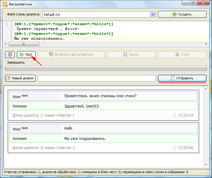This screenshot has height=178, width=212.
Task: Click the Отправить button
Action: 182,78
